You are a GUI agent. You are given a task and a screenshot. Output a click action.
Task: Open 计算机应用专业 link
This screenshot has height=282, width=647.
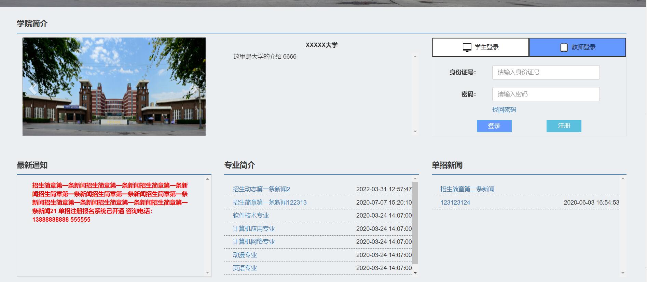pos(254,229)
